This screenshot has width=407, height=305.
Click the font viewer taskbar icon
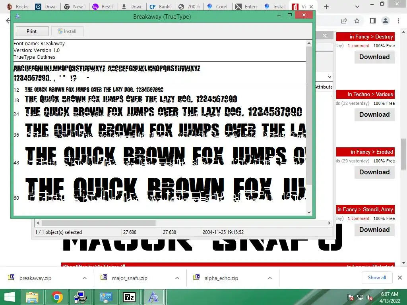click(153, 297)
